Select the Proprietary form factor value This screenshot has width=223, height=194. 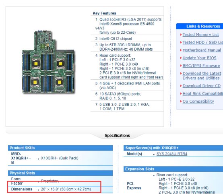50,181
